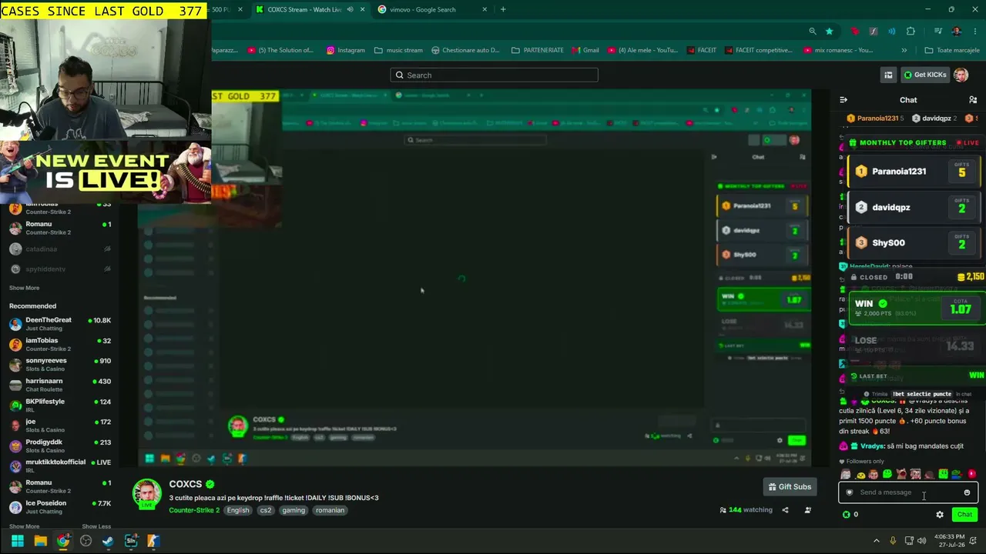Open Toate marcajele bookmarks folder

pyautogui.click(x=952, y=50)
